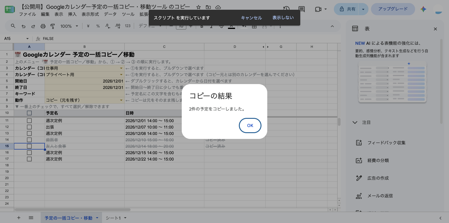Check the box for row 16 週次定例
Viewport: 449px width, 223px height.
[29, 153]
